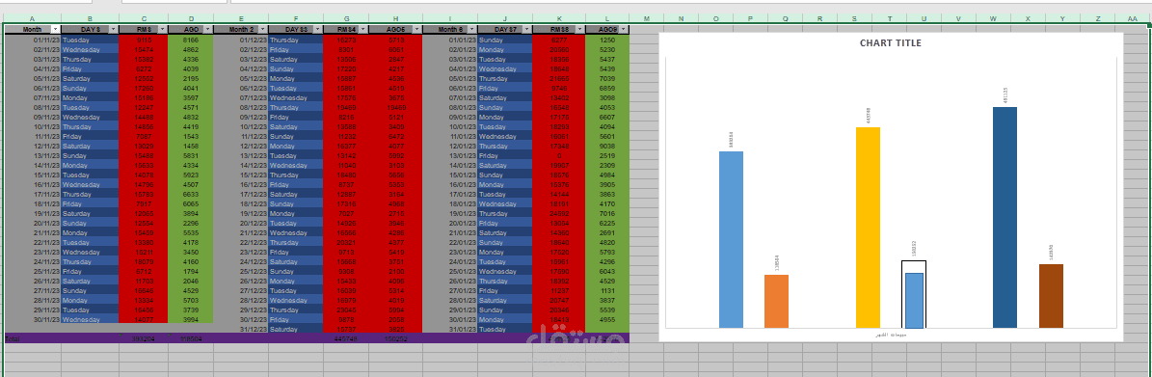This screenshot has height=377, width=1152.
Task: Select the total cell 150252
Action: pyautogui.click(x=395, y=338)
